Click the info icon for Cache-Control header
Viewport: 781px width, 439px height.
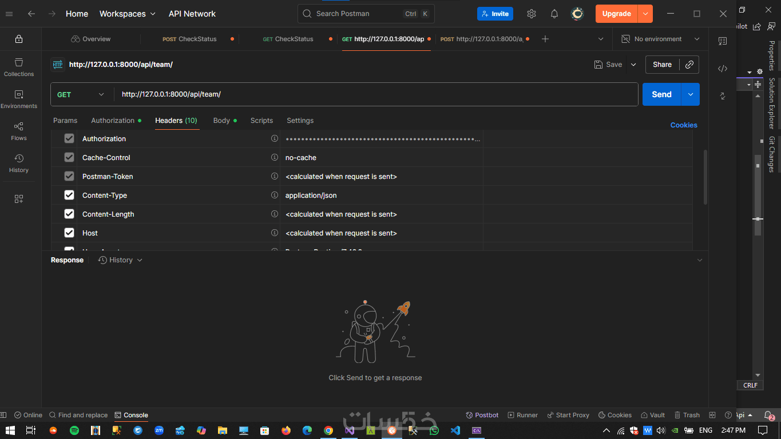[x=275, y=157]
